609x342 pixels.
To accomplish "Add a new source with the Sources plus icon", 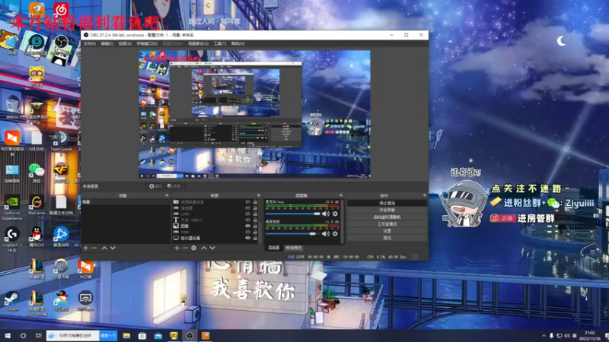I will [177, 248].
